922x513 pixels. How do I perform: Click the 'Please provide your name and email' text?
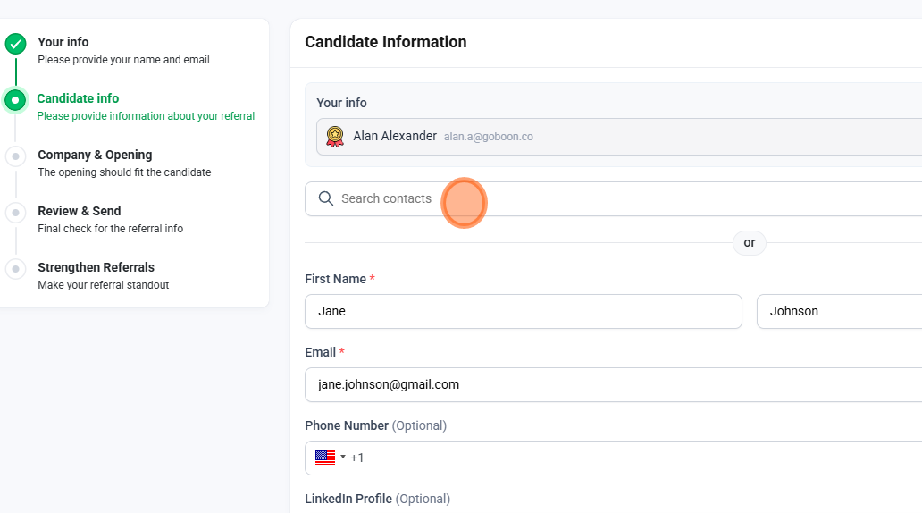coord(123,59)
